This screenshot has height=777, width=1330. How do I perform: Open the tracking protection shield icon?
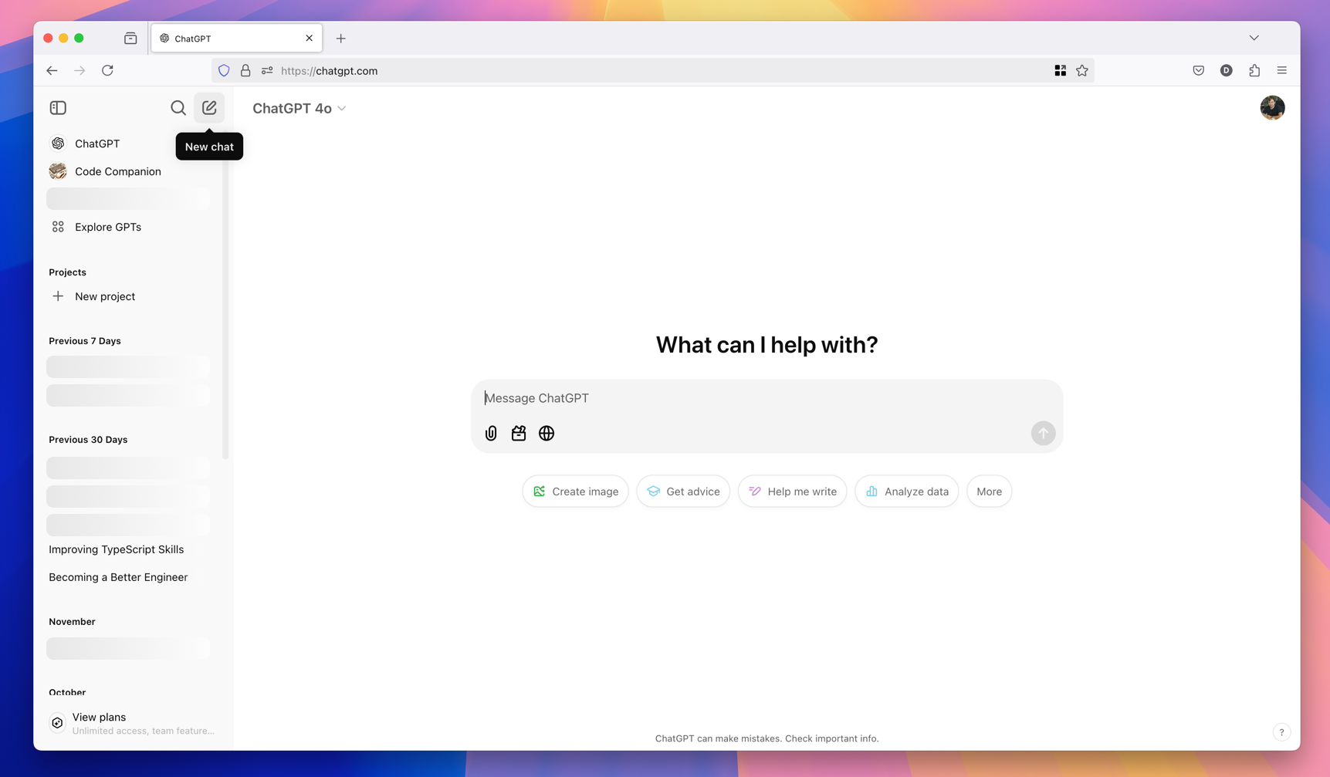click(224, 71)
